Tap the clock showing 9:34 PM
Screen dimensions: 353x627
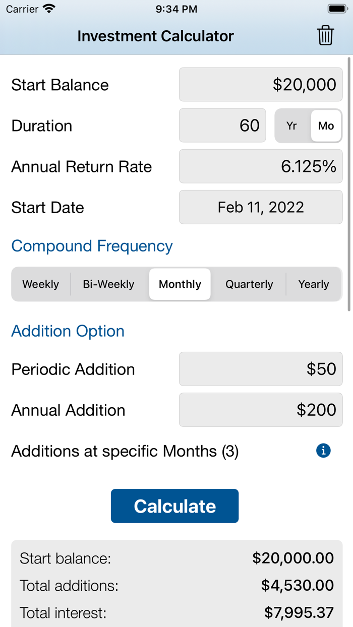point(176,9)
